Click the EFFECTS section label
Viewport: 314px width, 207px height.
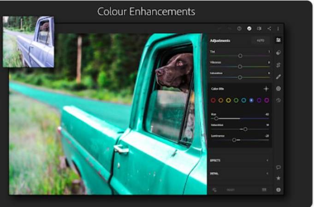215,161
